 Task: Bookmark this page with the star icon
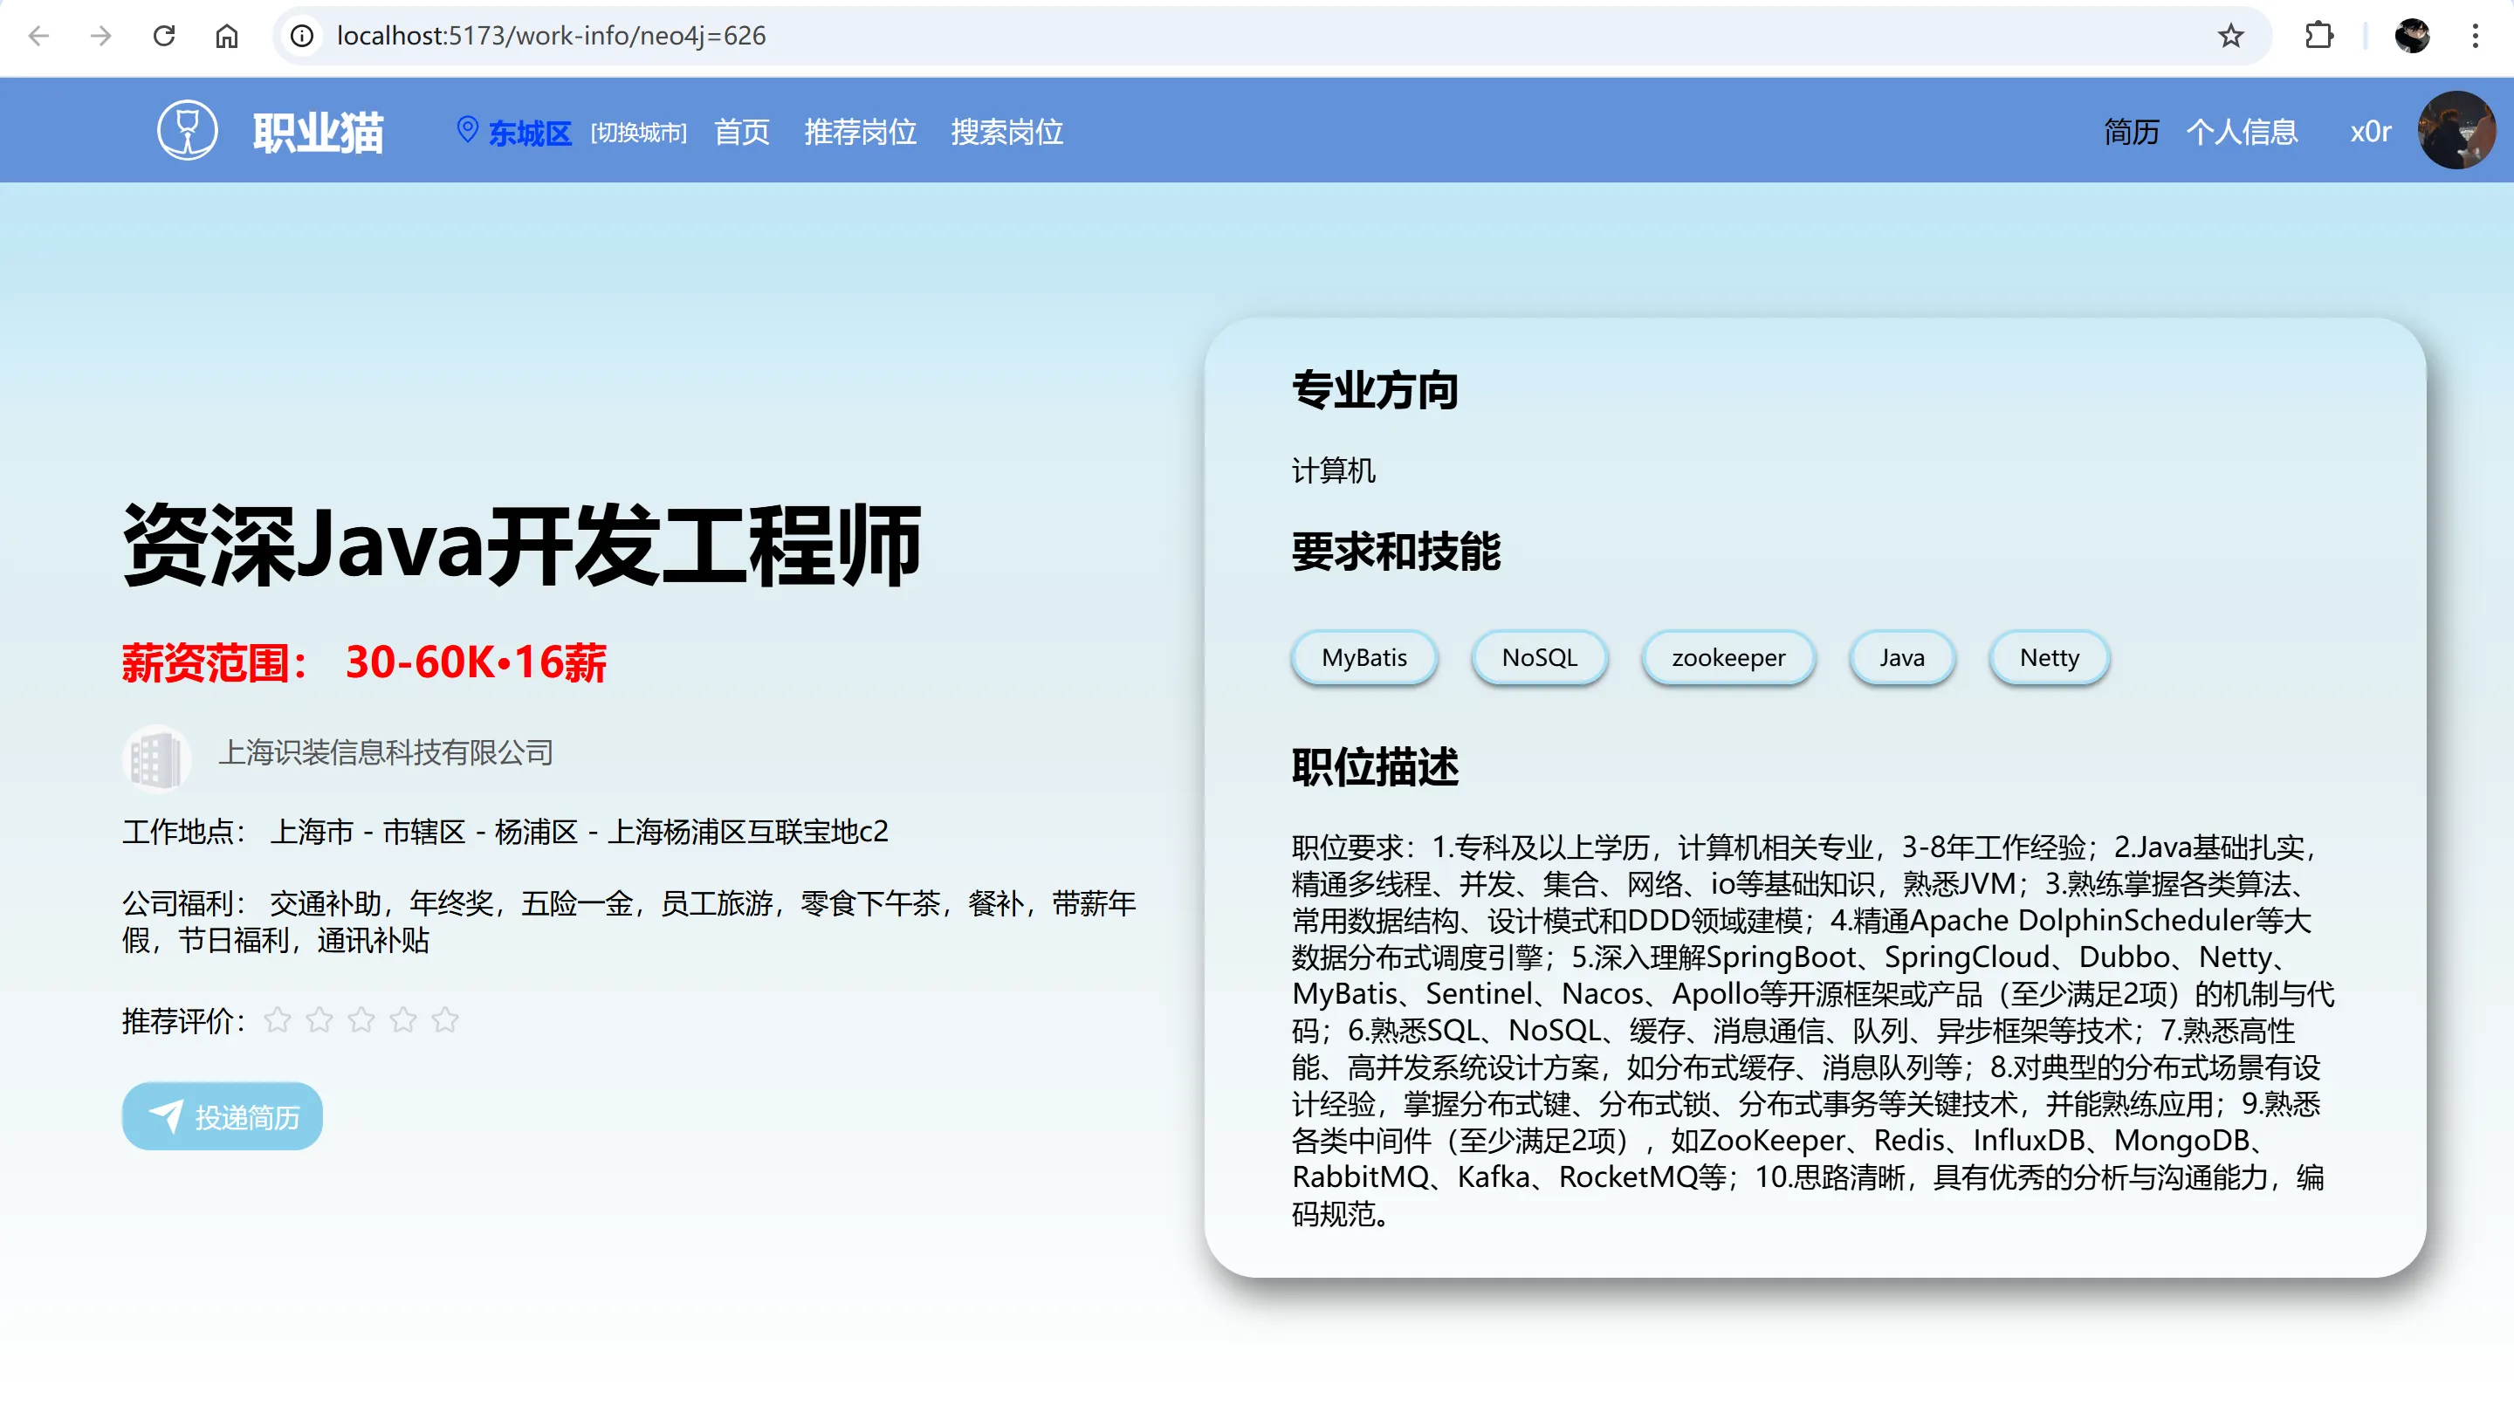(2230, 36)
